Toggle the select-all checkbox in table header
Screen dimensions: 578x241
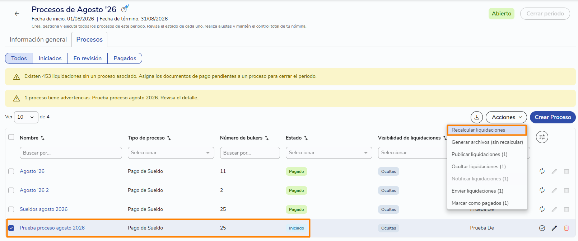click(x=11, y=137)
